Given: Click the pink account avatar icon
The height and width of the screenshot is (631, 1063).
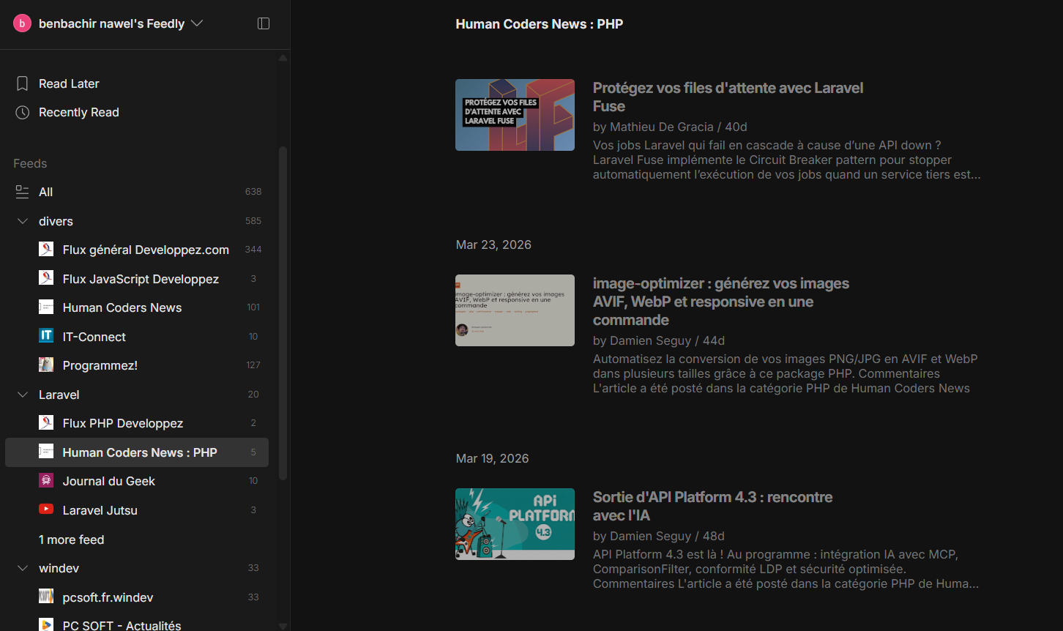Looking at the screenshot, I should pyautogui.click(x=23, y=23).
